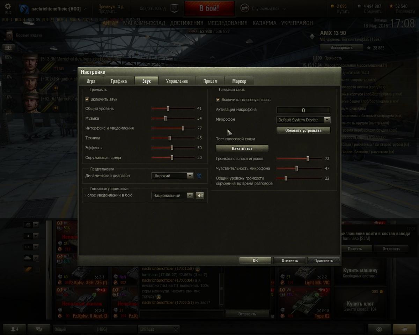Open the vehicle type filter dropdown with diamond

click(31, 236)
